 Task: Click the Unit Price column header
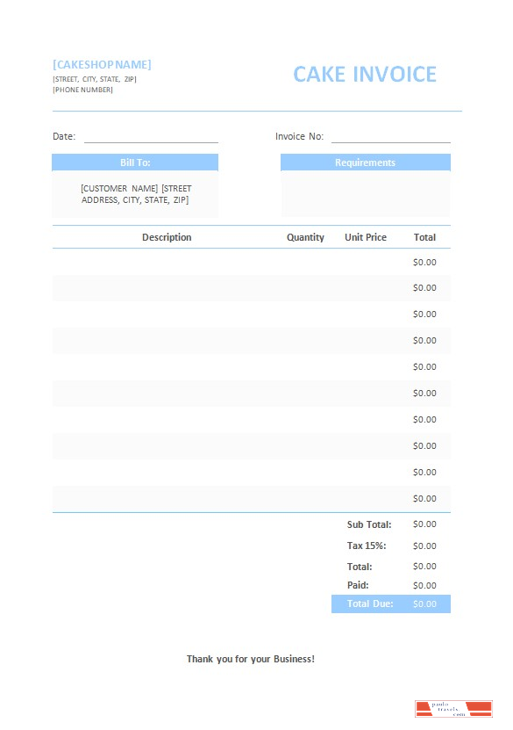(366, 237)
